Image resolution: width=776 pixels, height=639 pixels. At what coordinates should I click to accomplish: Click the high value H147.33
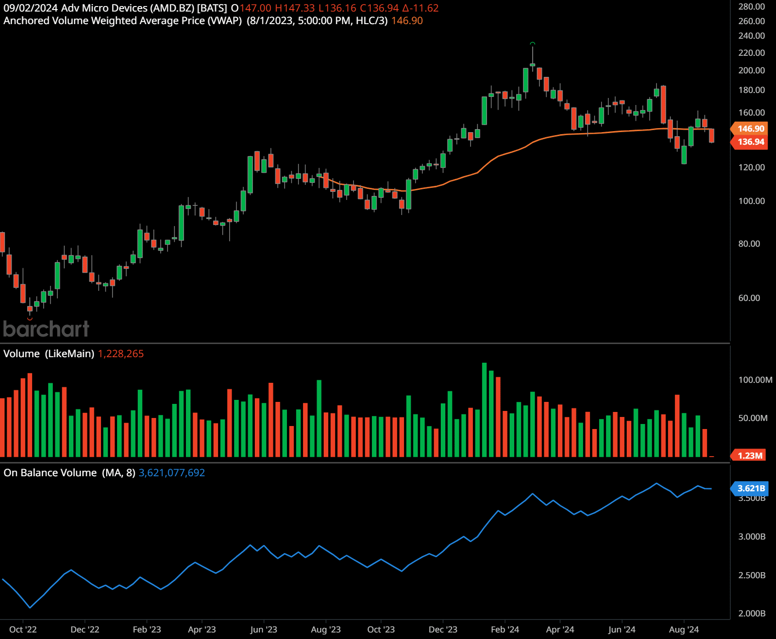coord(295,8)
